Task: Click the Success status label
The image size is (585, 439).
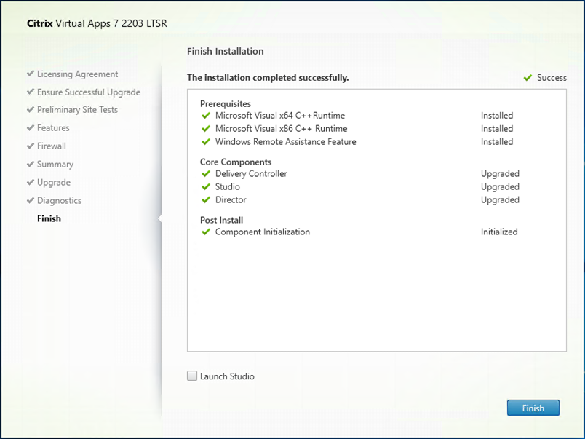Action: coord(552,78)
